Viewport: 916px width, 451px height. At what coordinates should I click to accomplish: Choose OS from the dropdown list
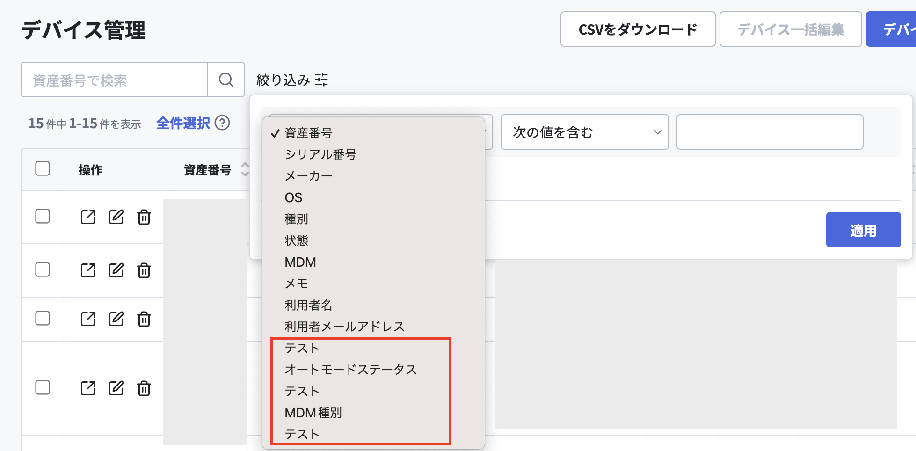coord(373,198)
